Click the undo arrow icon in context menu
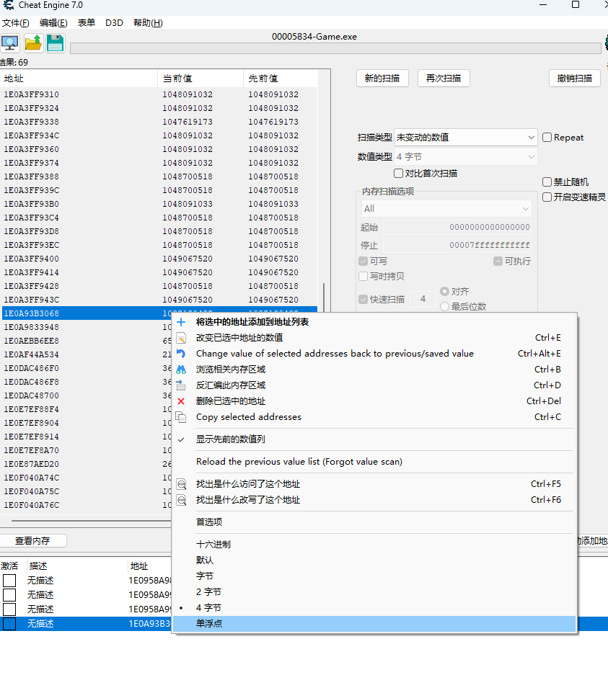608x675 pixels. pyautogui.click(x=182, y=354)
